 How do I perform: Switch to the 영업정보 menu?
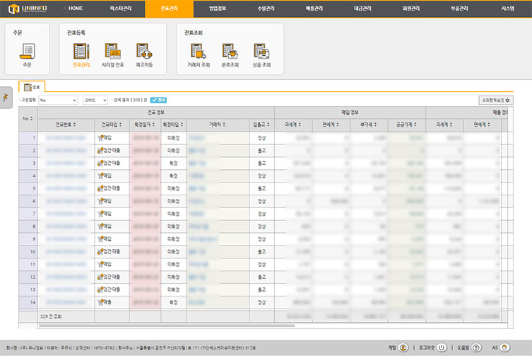tap(219, 8)
